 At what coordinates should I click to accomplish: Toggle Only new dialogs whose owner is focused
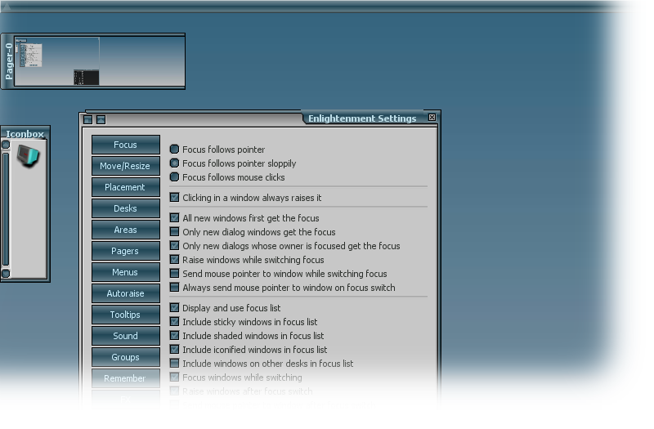(x=174, y=246)
